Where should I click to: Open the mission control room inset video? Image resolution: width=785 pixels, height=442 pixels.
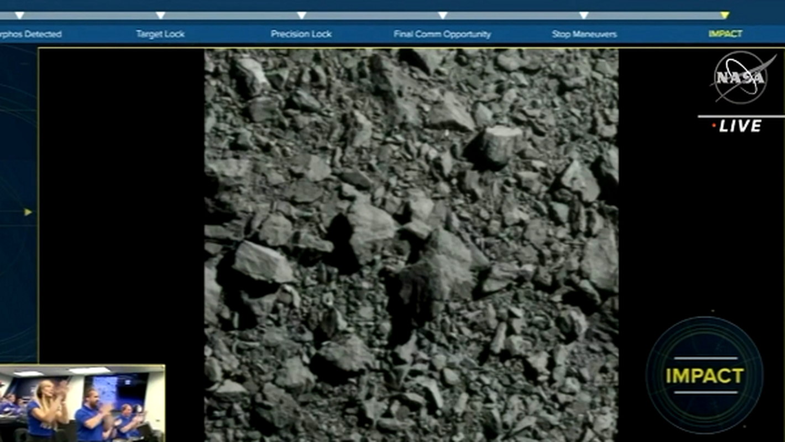pos(82,403)
